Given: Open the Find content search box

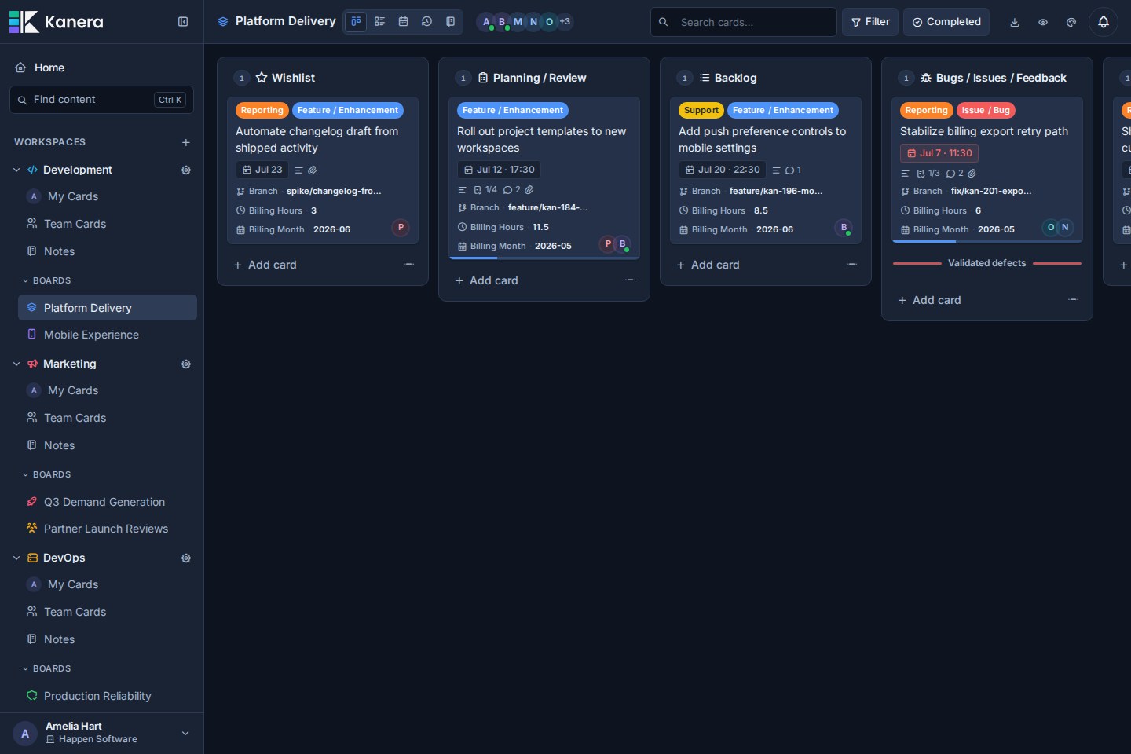Looking at the screenshot, I should pos(101,100).
